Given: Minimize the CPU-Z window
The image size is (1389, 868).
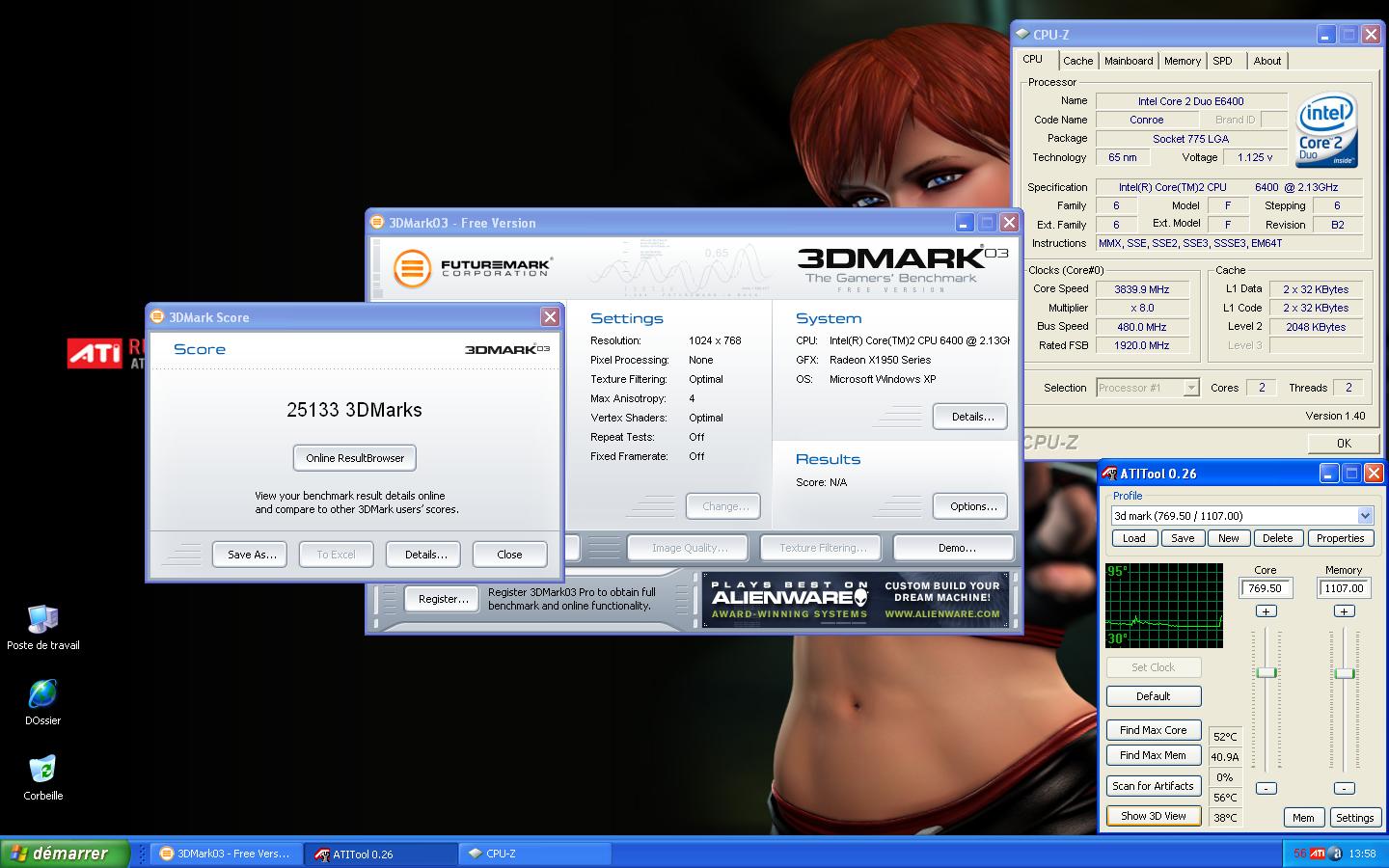Looking at the screenshot, I should click(x=1326, y=34).
